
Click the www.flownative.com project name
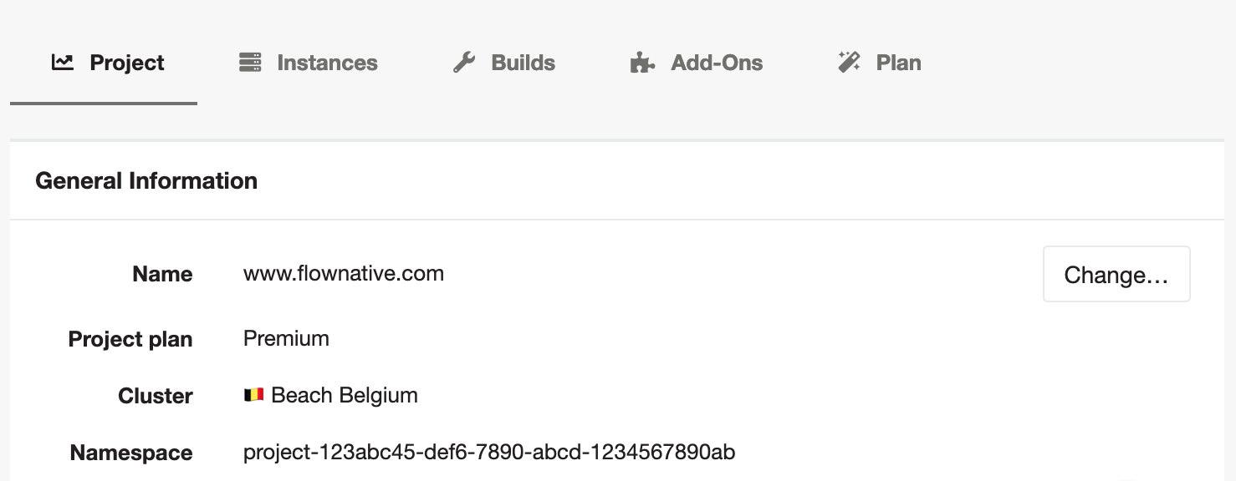pos(344,274)
